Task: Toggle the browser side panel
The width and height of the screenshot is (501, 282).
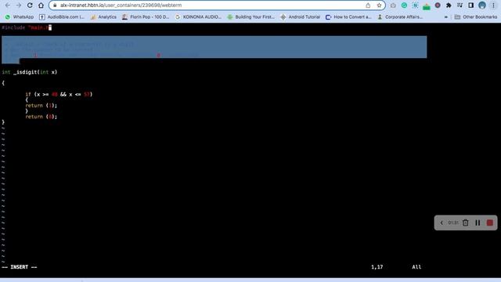Action: click(471, 5)
